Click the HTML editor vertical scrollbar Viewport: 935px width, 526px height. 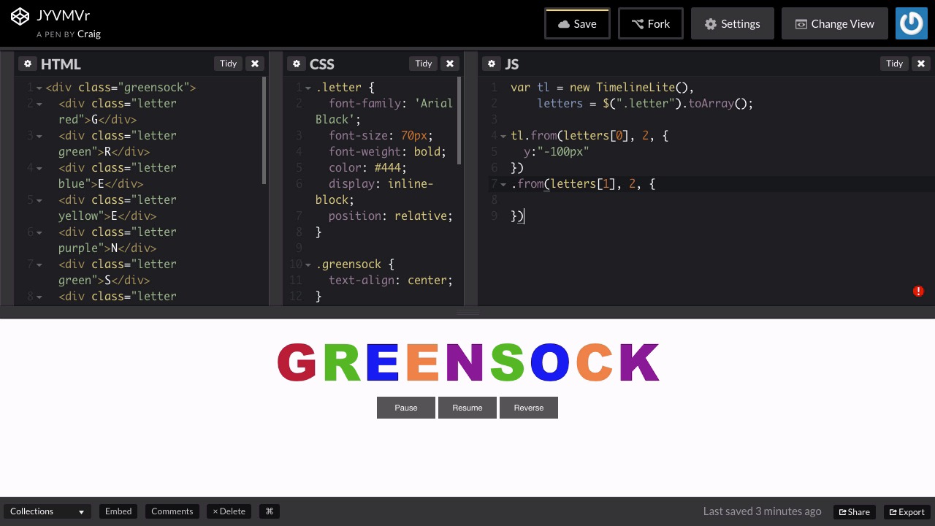(x=264, y=130)
